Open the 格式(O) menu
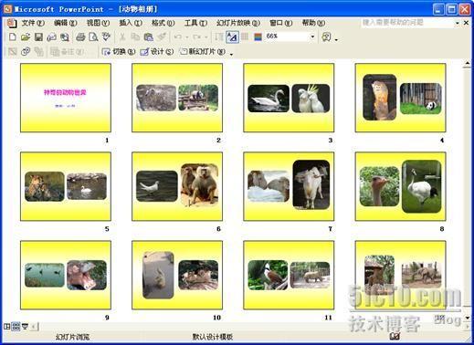 (x=163, y=23)
